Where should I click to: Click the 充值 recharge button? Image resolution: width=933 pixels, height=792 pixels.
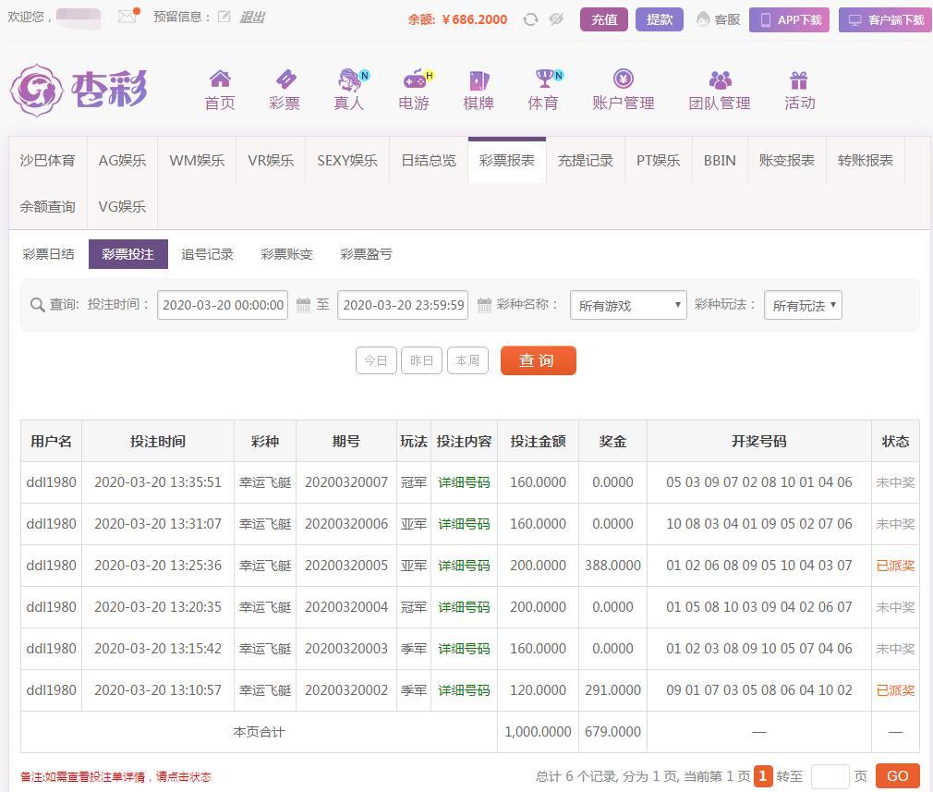pos(604,19)
